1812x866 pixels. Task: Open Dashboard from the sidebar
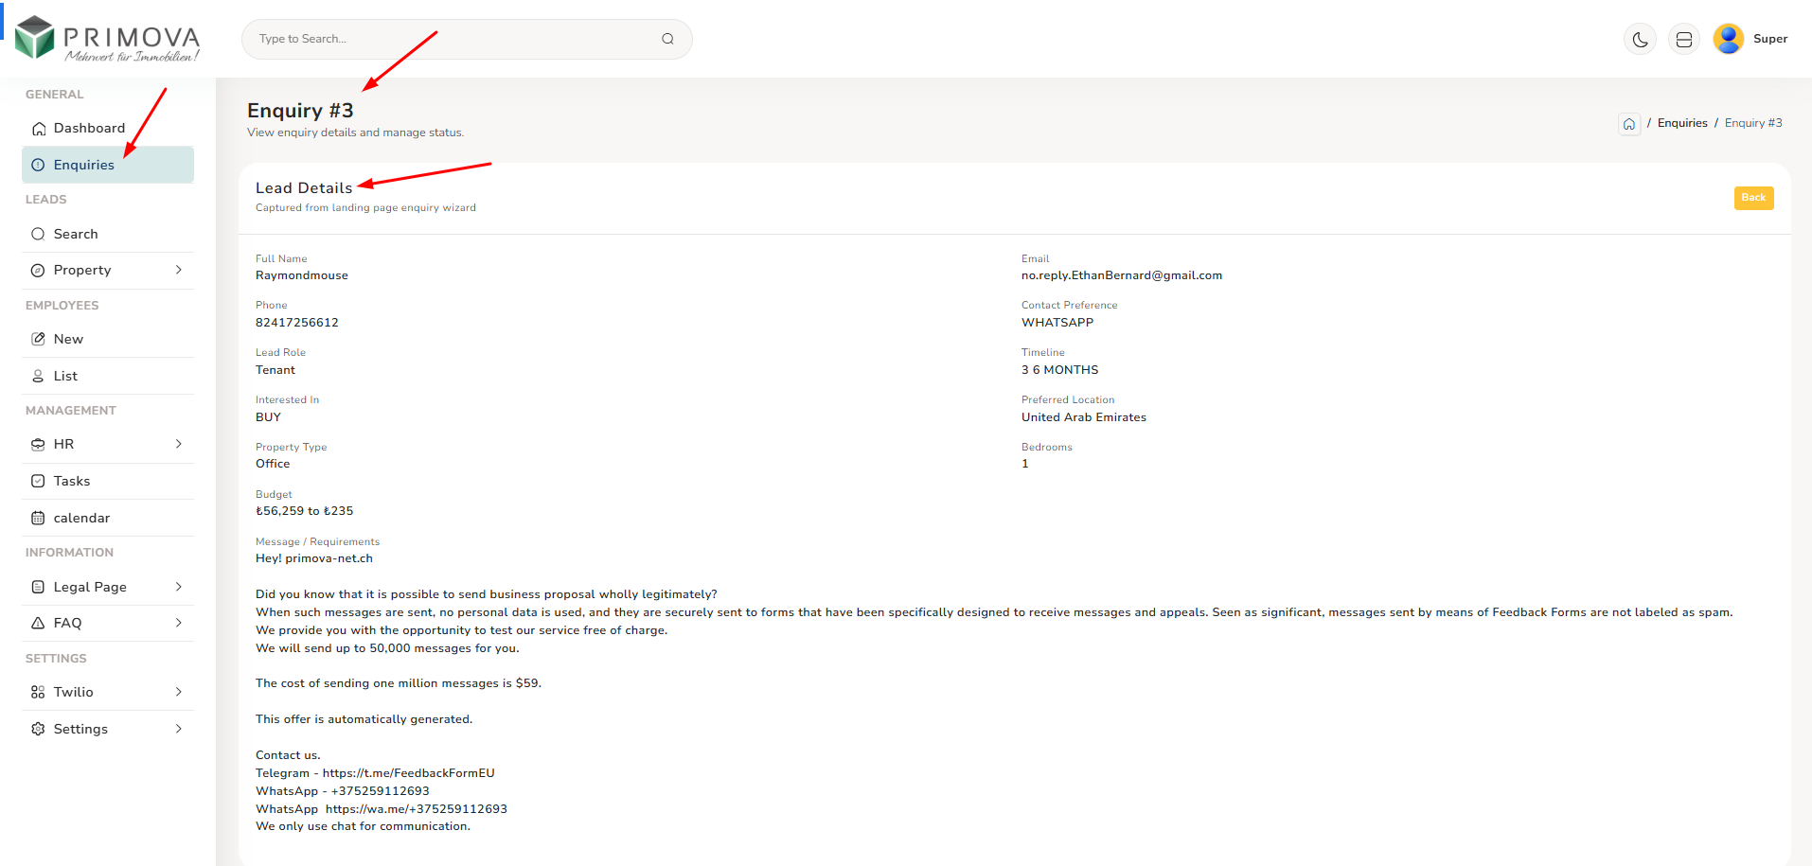click(x=89, y=128)
